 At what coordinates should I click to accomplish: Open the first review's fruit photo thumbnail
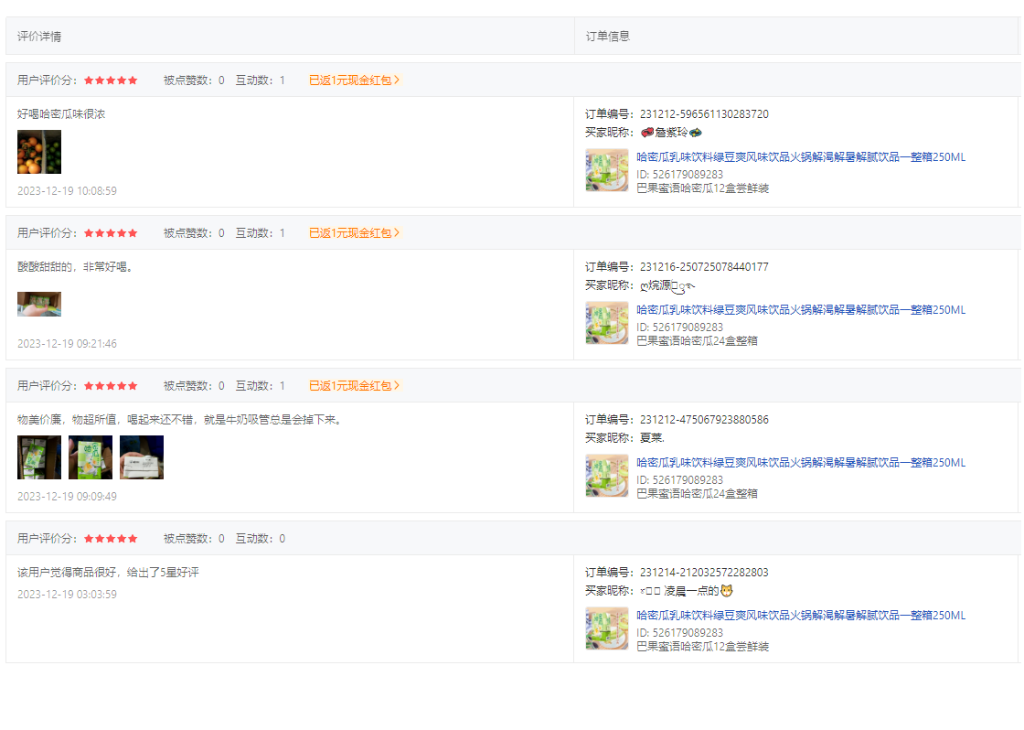click(x=39, y=152)
